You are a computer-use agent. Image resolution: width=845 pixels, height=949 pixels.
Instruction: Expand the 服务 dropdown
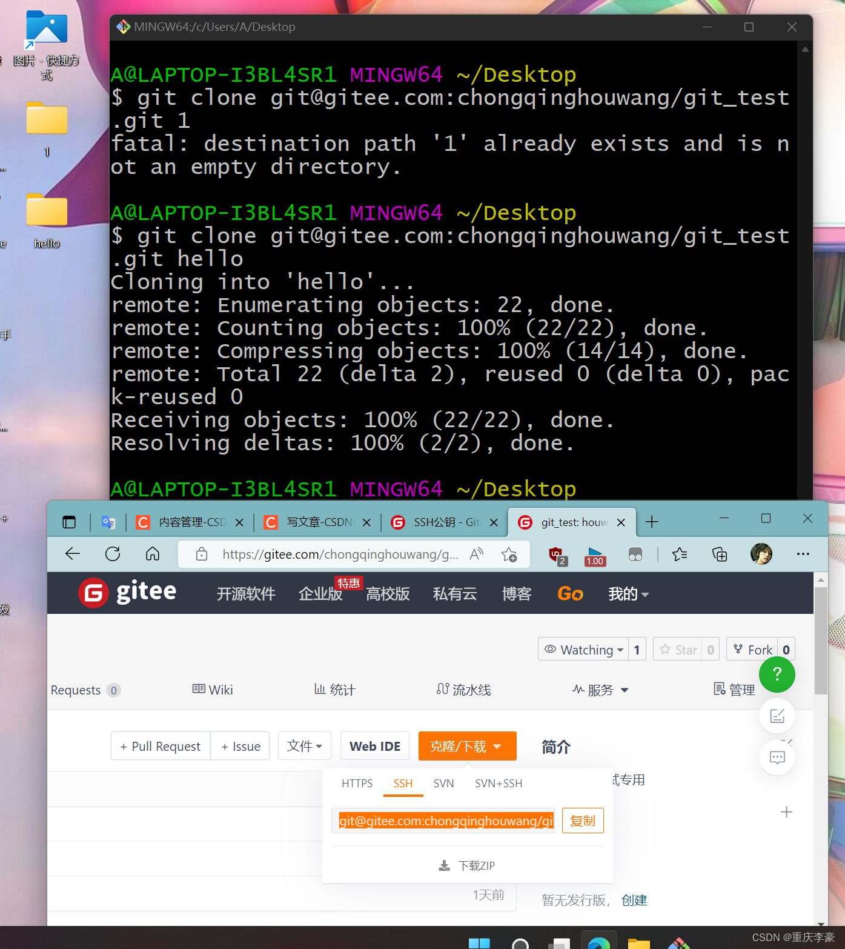(x=600, y=690)
